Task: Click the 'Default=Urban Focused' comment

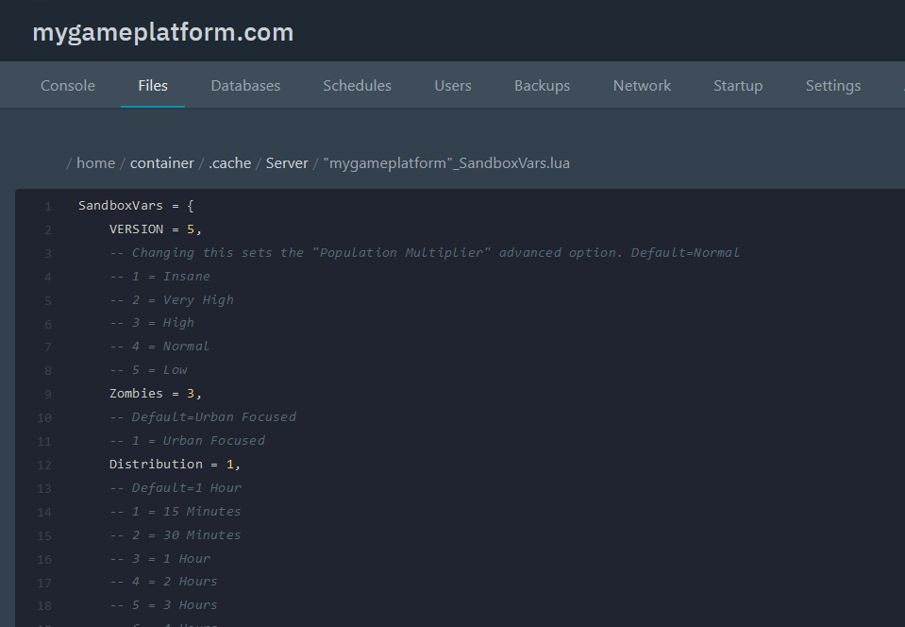Action: 203,417
